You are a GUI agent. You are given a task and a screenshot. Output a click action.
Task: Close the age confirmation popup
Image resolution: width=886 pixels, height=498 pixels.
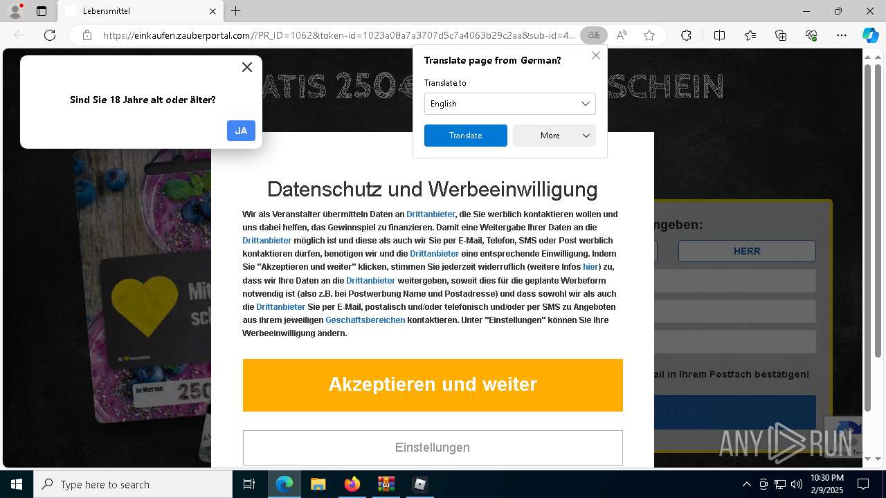247,67
